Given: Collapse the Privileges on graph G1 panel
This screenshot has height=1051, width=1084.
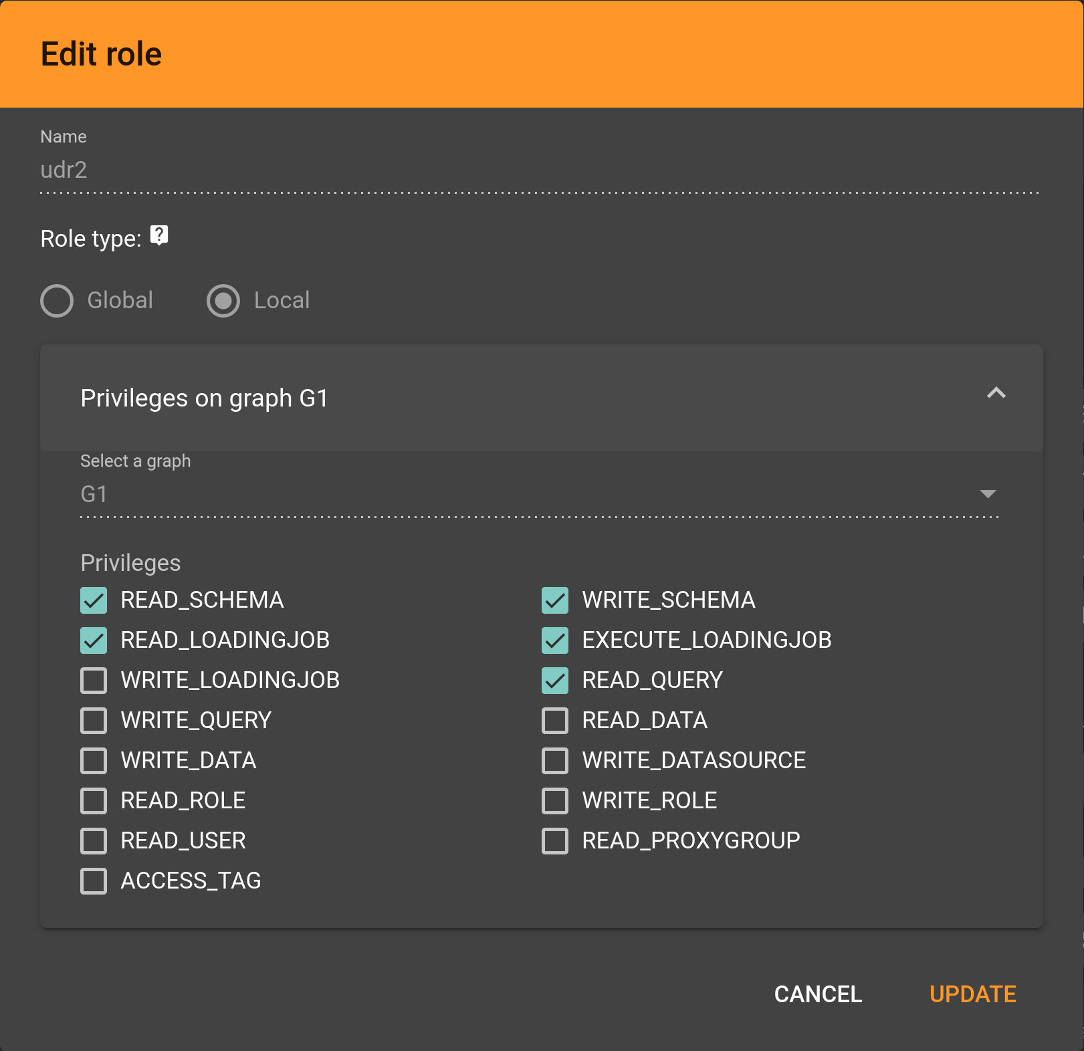Looking at the screenshot, I should click(996, 393).
